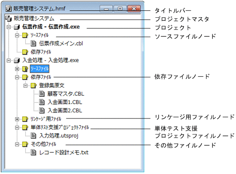Select the その他ファイル label

tap(43, 144)
